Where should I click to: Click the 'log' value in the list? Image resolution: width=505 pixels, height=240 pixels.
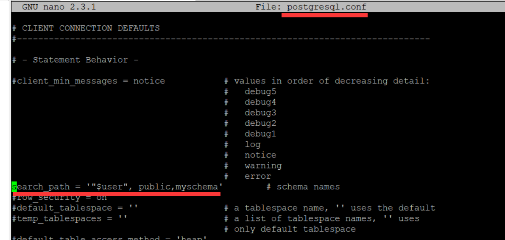[253, 144]
